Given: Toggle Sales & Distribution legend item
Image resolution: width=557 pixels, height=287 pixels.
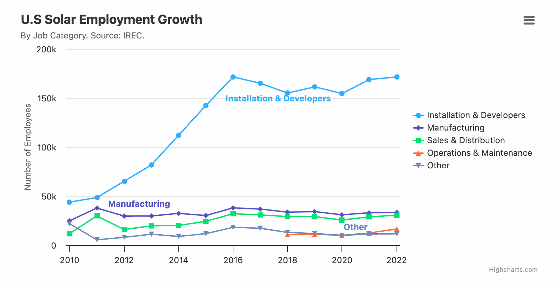Looking at the screenshot, I should point(465,140).
